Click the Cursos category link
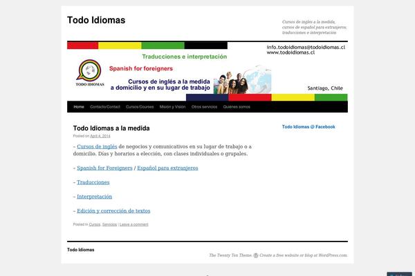Image resolution: width=415 pixels, height=276 pixels. (x=95, y=224)
